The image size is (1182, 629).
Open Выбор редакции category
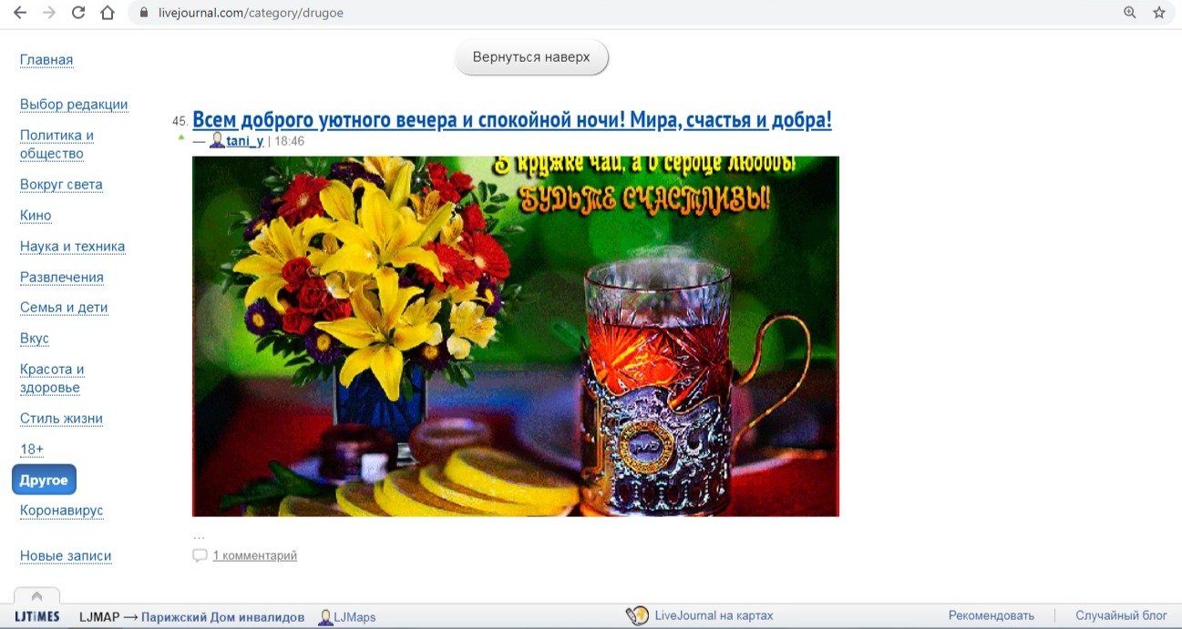[x=74, y=105]
